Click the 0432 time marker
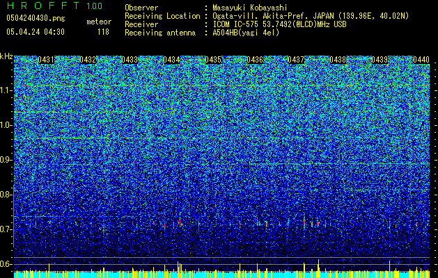Viewport: 438px width, 278px height. pos(88,60)
